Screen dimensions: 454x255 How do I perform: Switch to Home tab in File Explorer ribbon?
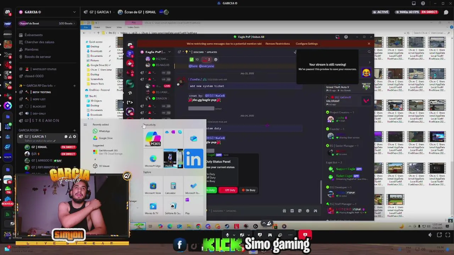click(97, 27)
